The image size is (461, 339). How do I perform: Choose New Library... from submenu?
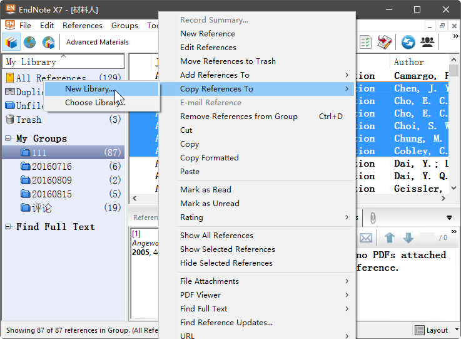tap(101, 88)
